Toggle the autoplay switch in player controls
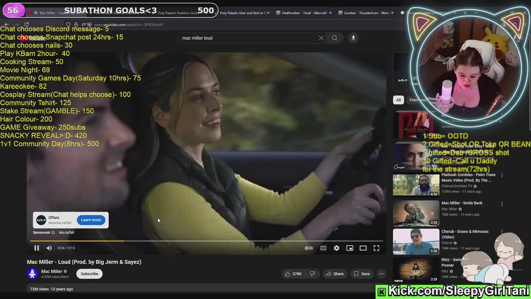 pos(309,248)
